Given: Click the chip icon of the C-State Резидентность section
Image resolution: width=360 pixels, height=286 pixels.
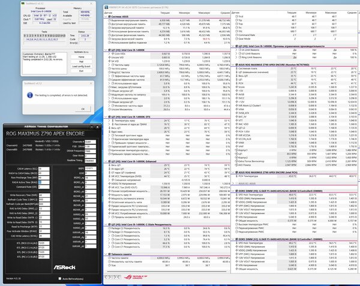Looking at the screenshot, I should point(110,224).
